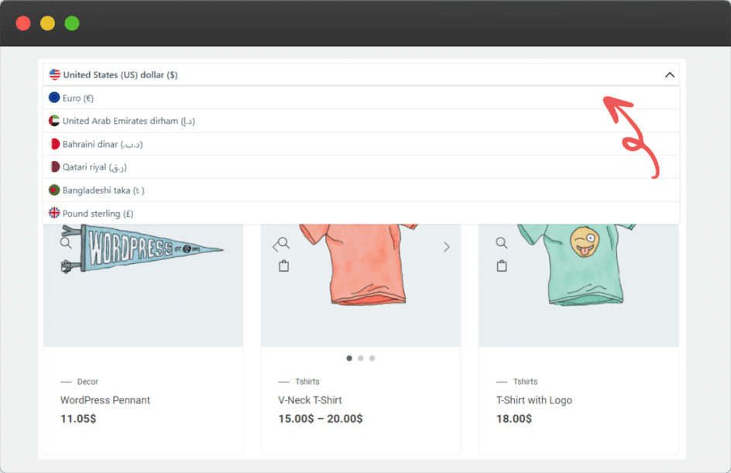The height and width of the screenshot is (473, 731).
Task: Select the third carousel dot under V-Neck T-Shirt
Action: pyautogui.click(x=372, y=358)
